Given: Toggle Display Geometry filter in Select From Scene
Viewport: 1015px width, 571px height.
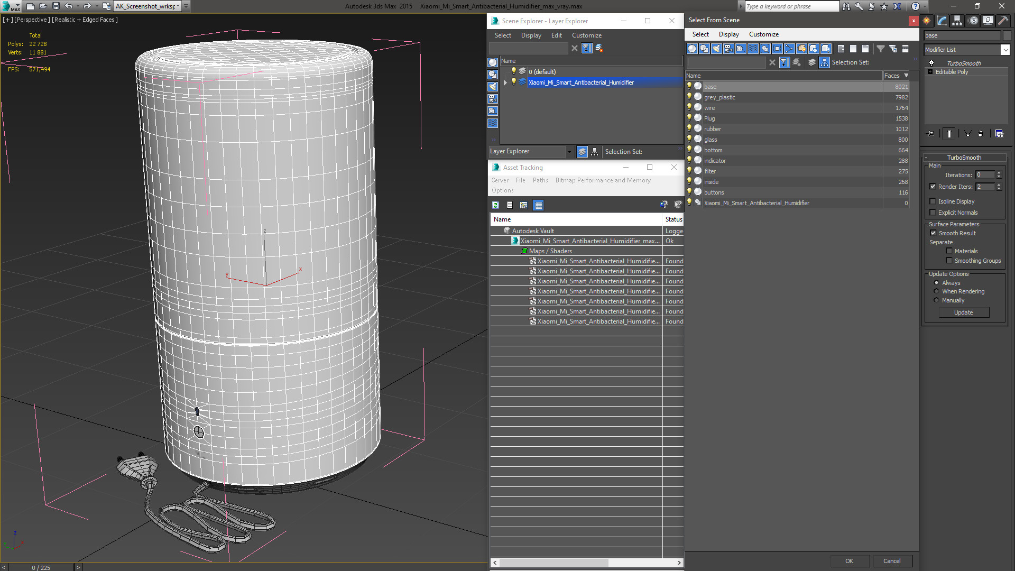Looking at the screenshot, I should pos(692,49).
